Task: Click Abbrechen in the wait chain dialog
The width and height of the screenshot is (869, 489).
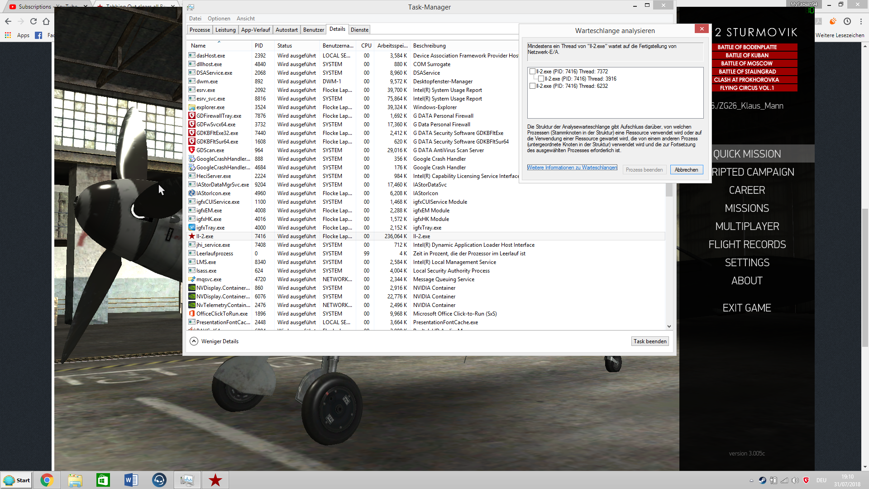Action: pyautogui.click(x=686, y=170)
